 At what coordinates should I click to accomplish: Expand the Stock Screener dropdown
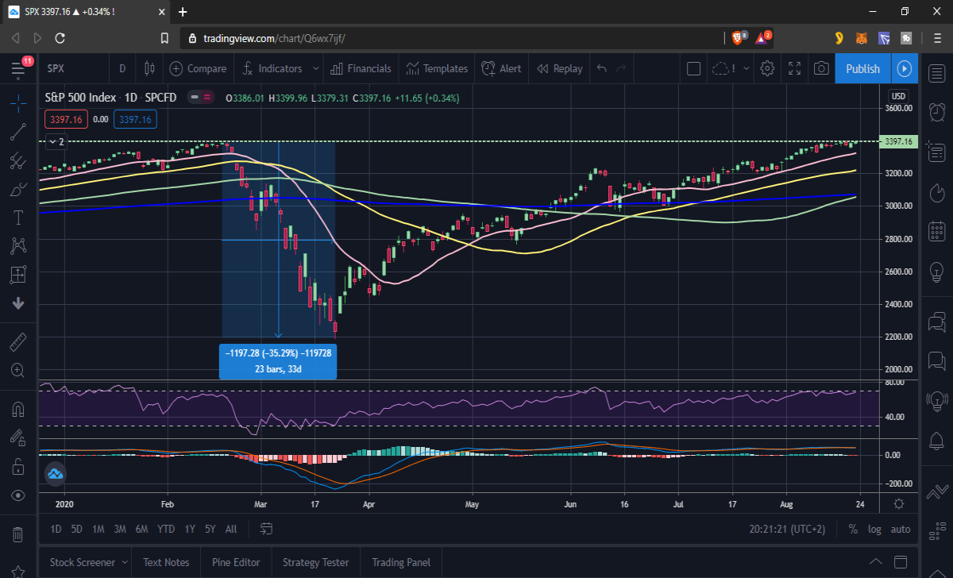point(123,562)
